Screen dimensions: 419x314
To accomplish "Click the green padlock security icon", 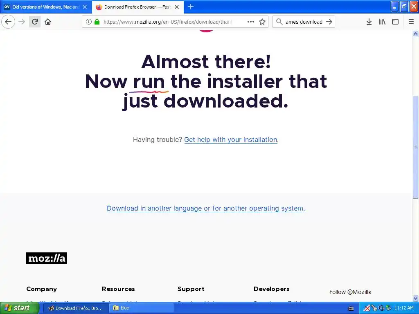I will 97,22.
